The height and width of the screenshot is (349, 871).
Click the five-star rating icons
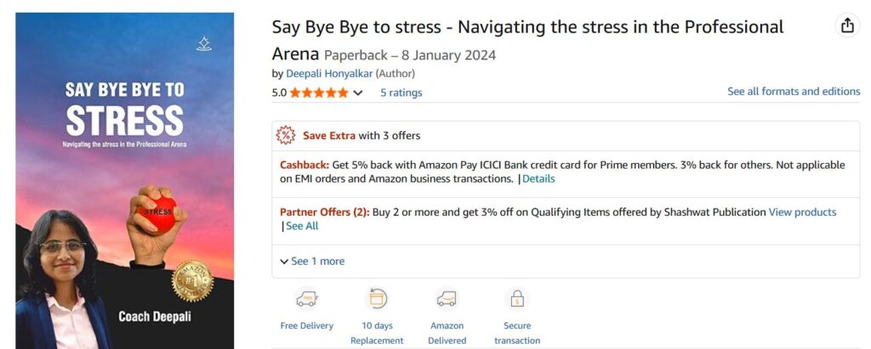click(319, 93)
